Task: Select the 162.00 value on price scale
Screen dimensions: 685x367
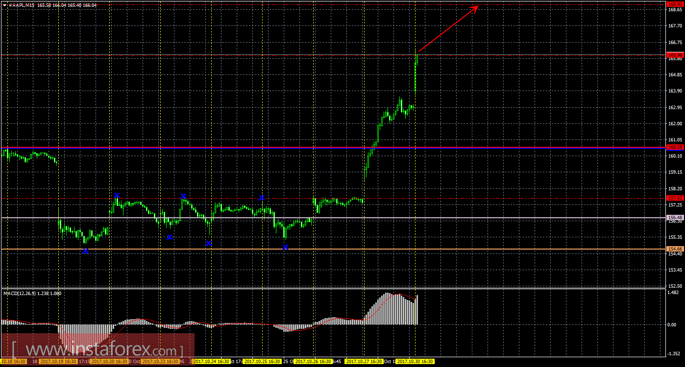Action: click(675, 123)
